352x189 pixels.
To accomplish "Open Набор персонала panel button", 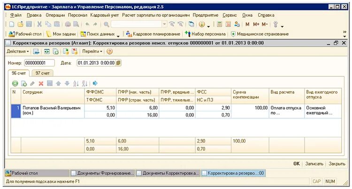I will [x=205, y=34].
